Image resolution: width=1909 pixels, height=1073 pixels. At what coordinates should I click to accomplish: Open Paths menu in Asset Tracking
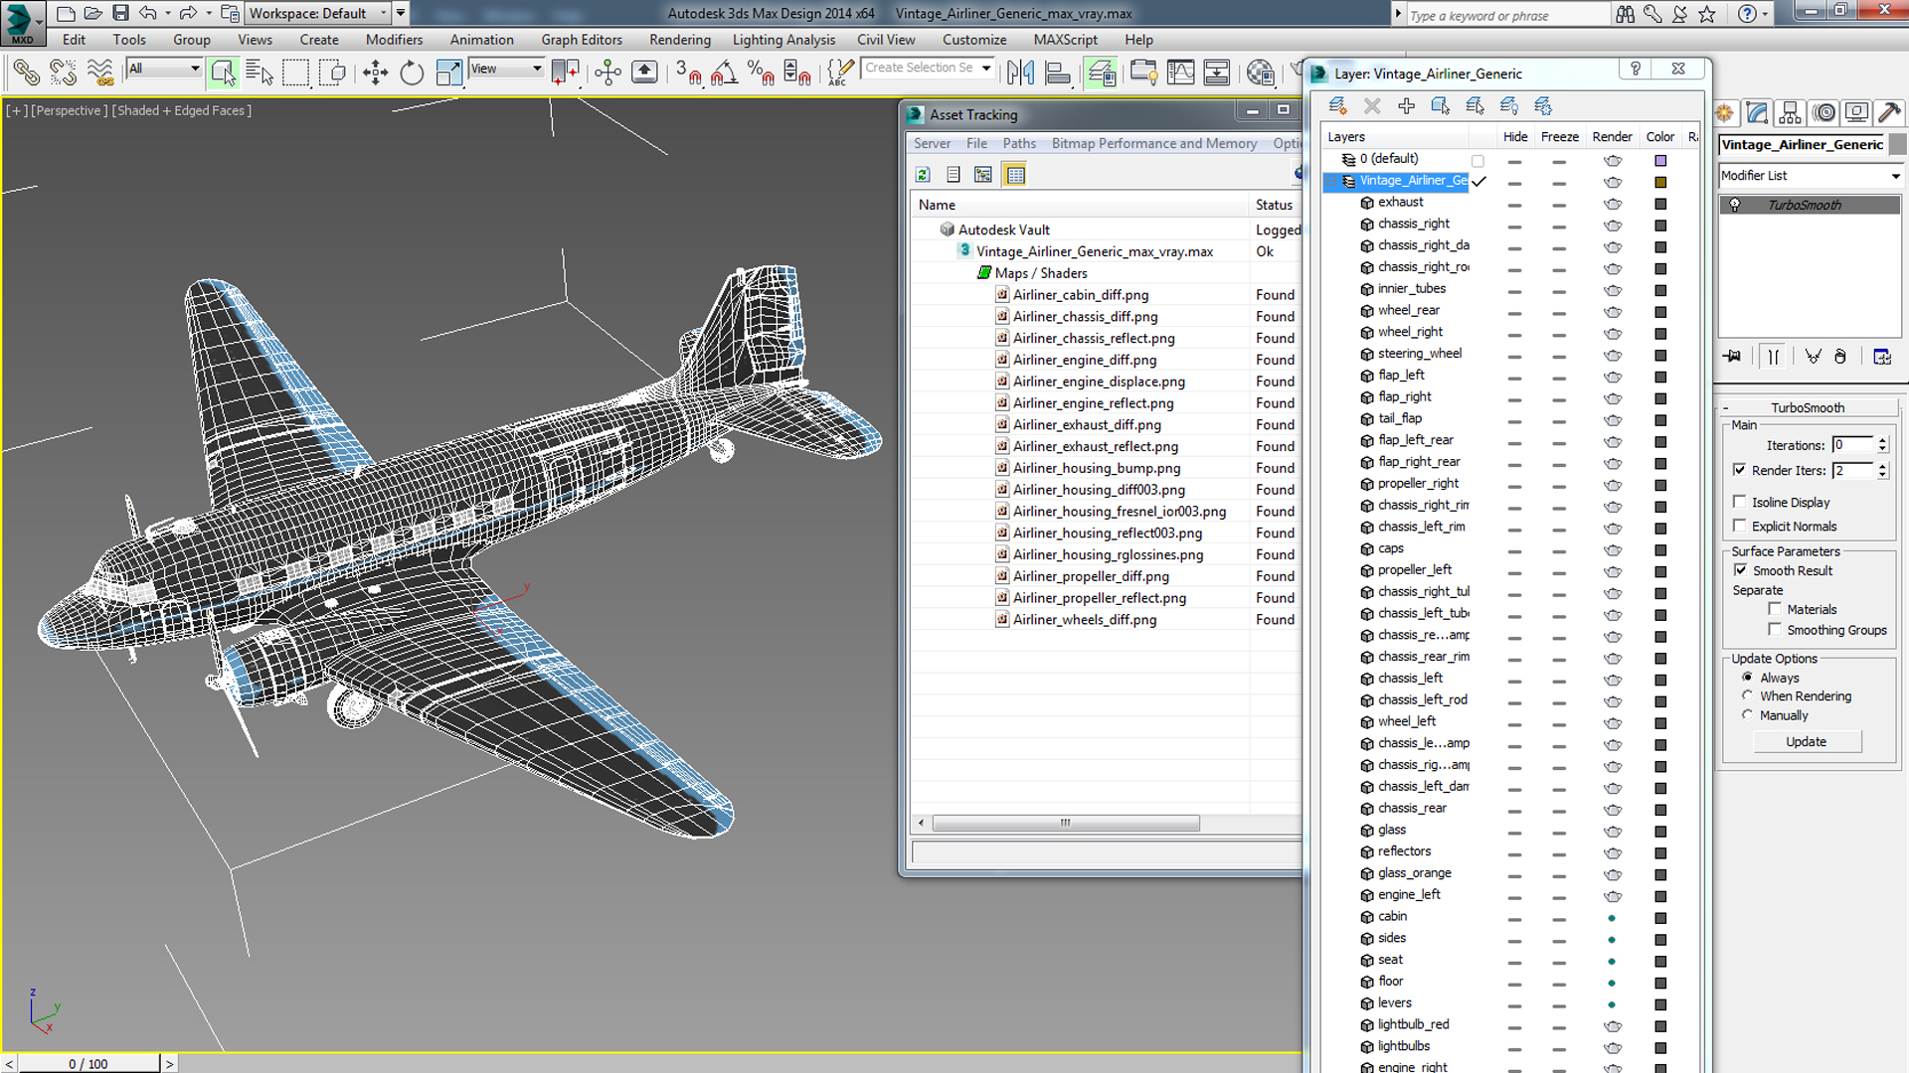(x=1019, y=143)
